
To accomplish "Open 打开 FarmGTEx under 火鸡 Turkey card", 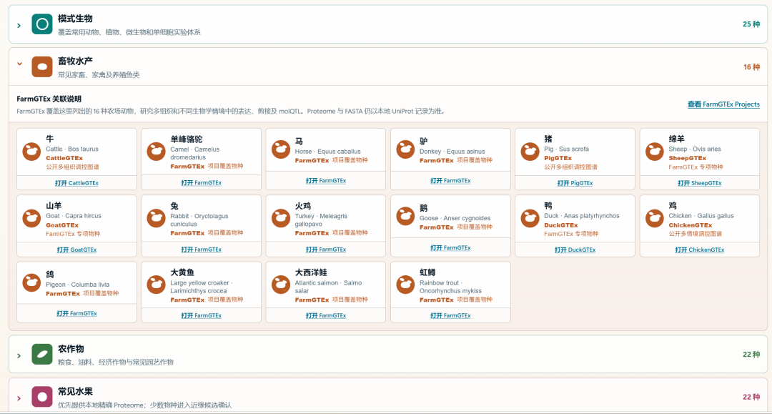I will pyautogui.click(x=325, y=250).
